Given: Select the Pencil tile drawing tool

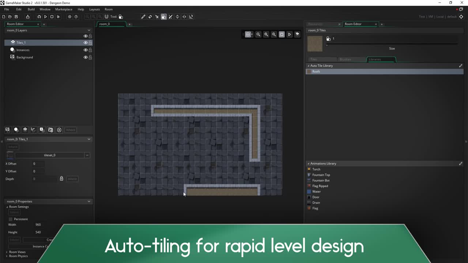Looking at the screenshot, I should tap(143, 17).
